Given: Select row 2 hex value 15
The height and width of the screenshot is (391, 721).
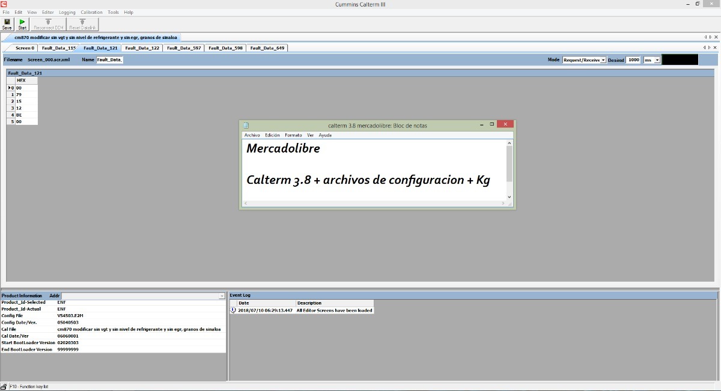Looking at the screenshot, I should click(x=26, y=102).
